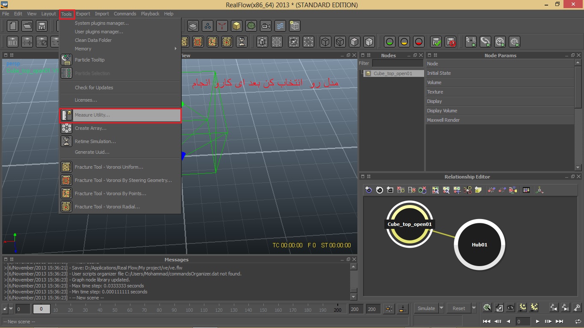Open the Reset dropdown arrow

coord(473,308)
